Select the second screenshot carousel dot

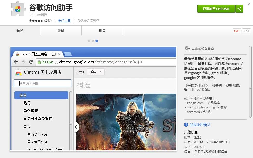tap(93, 41)
